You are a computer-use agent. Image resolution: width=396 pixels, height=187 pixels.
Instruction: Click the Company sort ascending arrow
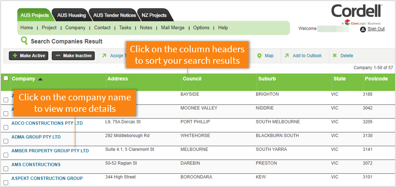[40, 79]
